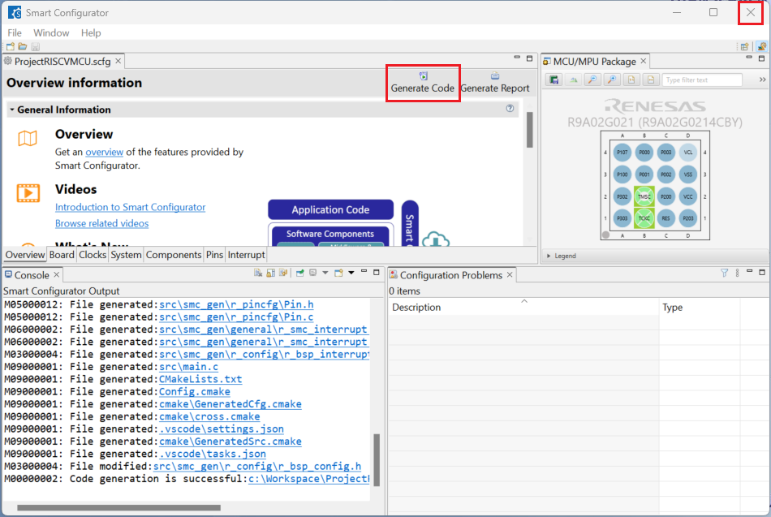Open Introduction to Smart Configurator video link
The width and height of the screenshot is (771, 517).
pyautogui.click(x=131, y=207)
